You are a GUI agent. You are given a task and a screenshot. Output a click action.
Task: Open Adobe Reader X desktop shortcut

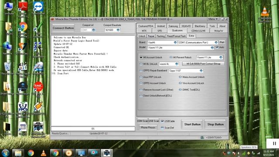pyautogui.click(x=23, y=9)
